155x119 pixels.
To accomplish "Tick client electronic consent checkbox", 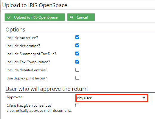I will tap(77, 105).
